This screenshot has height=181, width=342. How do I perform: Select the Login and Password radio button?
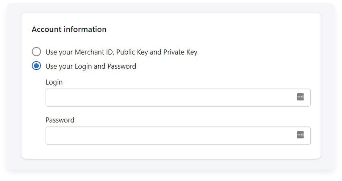click(x=36, y=66)
